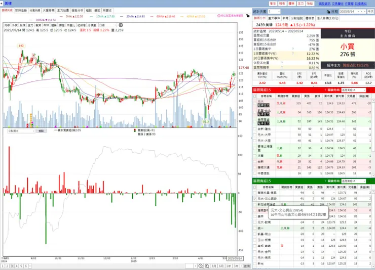Click the 2025/05/14 date marker on time axis
This screenshot has width=375, height=270.
coord(235,258)
